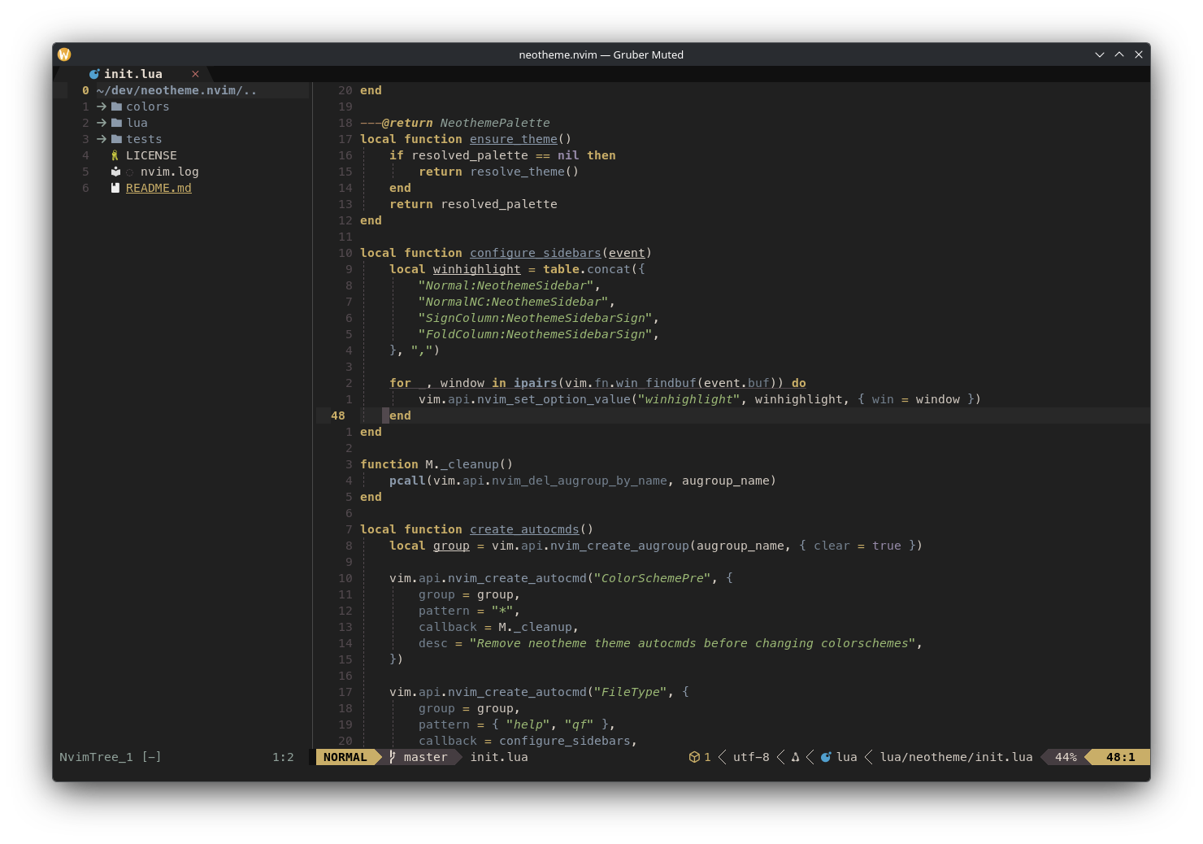Click the git status marker beside nvim.log
1203x844 pixels.
pos(130,172)
